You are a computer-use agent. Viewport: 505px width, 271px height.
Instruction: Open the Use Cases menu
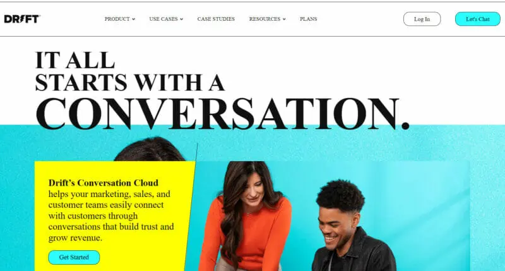(x=166, y=19)
